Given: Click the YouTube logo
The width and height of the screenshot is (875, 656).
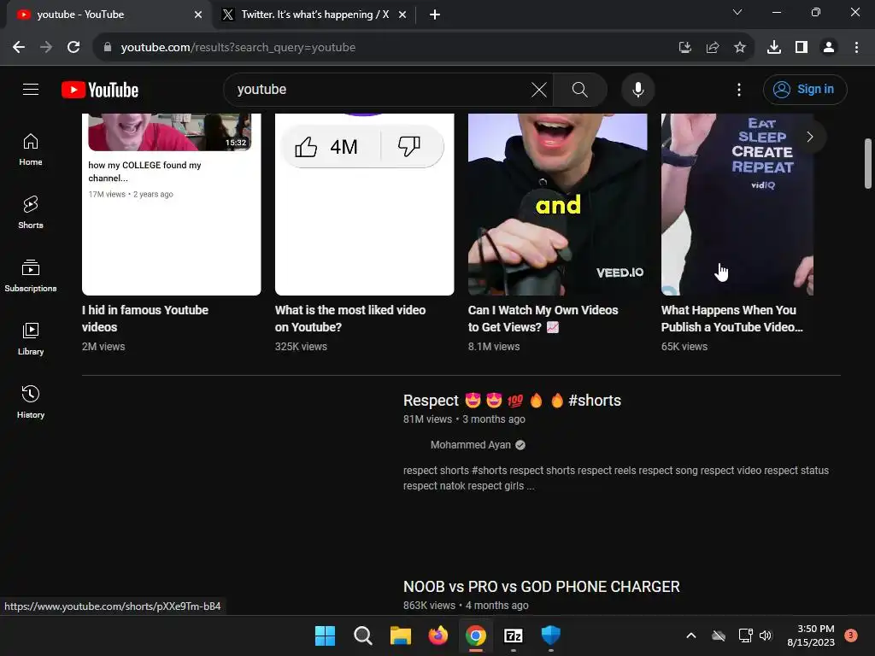Looking at the screenshot, I should coord(100,90).
